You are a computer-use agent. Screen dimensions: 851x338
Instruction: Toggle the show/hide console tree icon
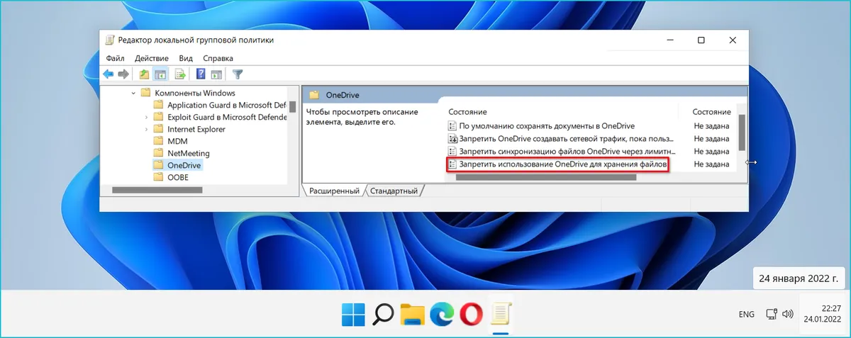click(161, 74)
